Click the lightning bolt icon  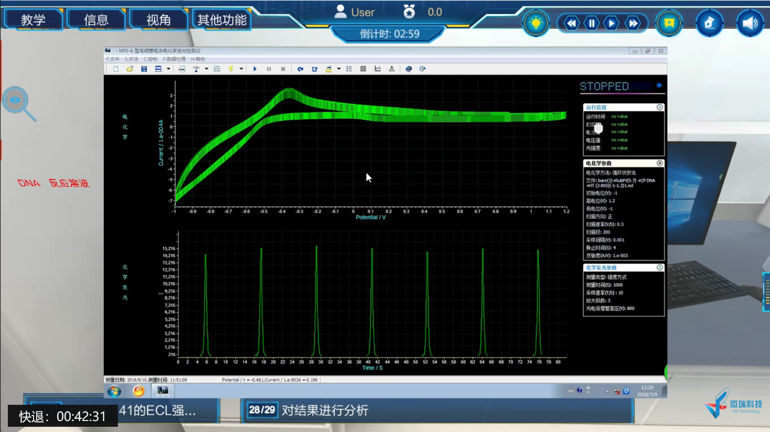click(231, 69)
